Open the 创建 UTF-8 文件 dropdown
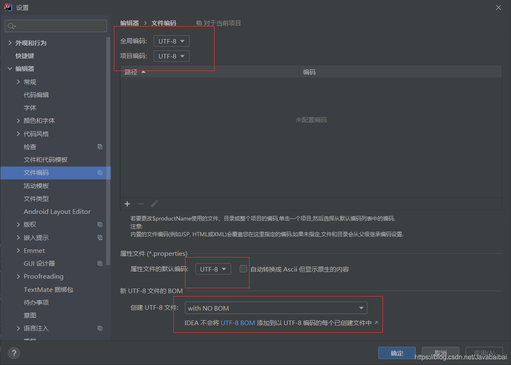The image size is (511, 365). pos(276,308)
